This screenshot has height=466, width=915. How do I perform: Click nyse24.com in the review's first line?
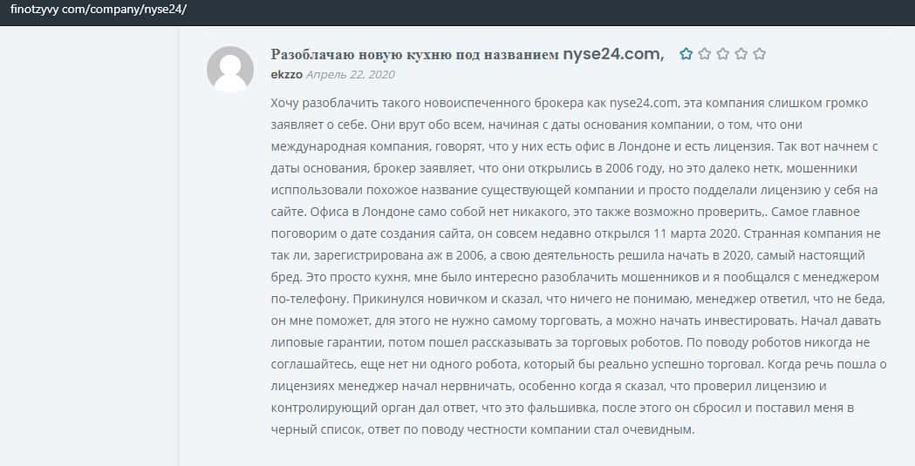click(645, 104)
